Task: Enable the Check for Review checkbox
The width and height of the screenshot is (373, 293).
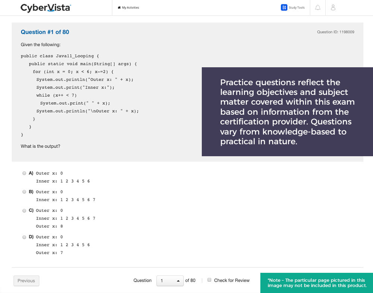Action: coord(209,280)
